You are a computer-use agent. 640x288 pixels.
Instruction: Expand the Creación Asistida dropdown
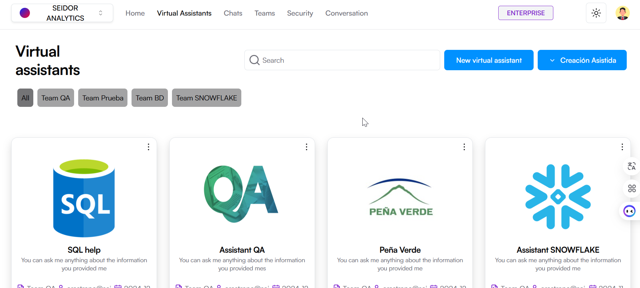click(x=582, y=60)
